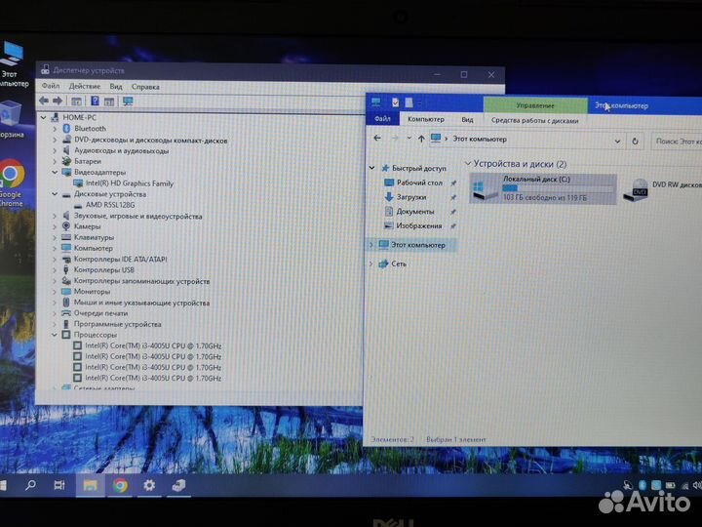Open Рабочий стол in quick access
702x527 pixels.
coord(419,182)
